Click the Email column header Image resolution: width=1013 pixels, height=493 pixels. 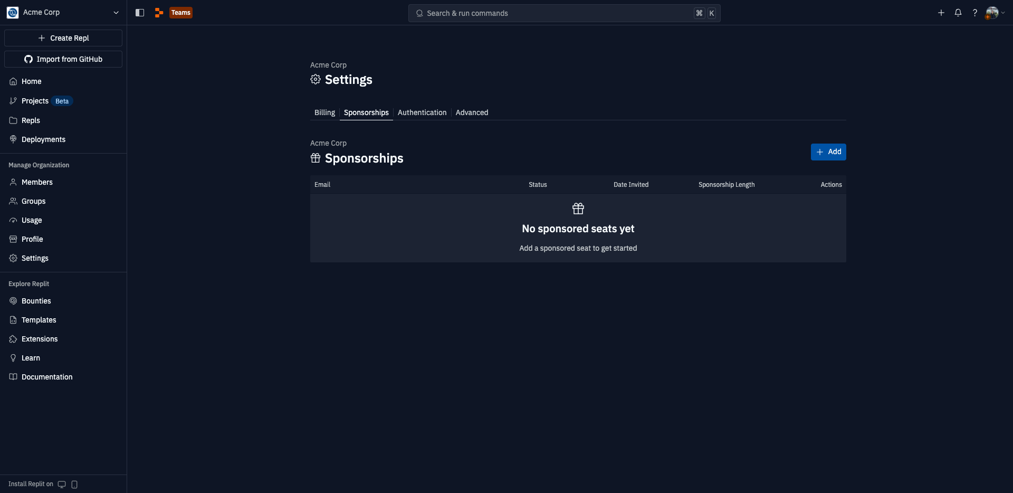322,185
